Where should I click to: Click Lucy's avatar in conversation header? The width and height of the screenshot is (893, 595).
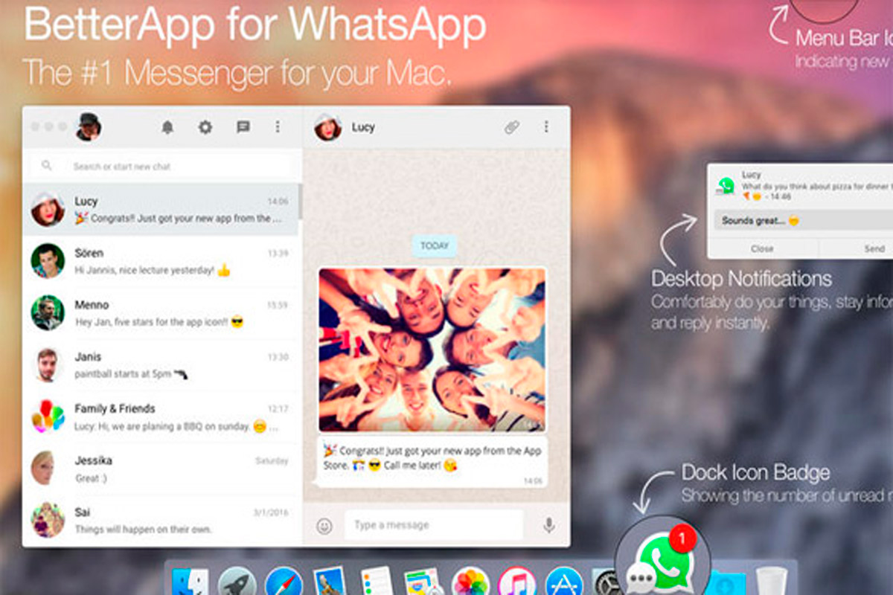click(x=327, y=127)
